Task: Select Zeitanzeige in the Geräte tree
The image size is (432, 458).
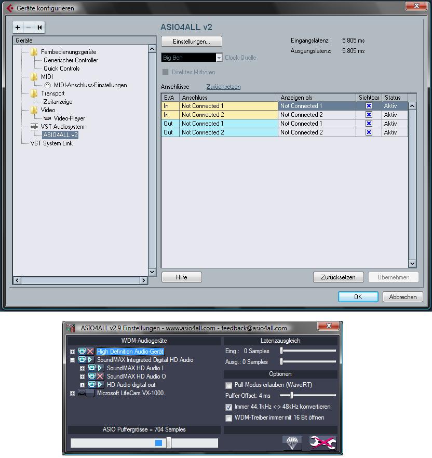Action: [58, 102]
